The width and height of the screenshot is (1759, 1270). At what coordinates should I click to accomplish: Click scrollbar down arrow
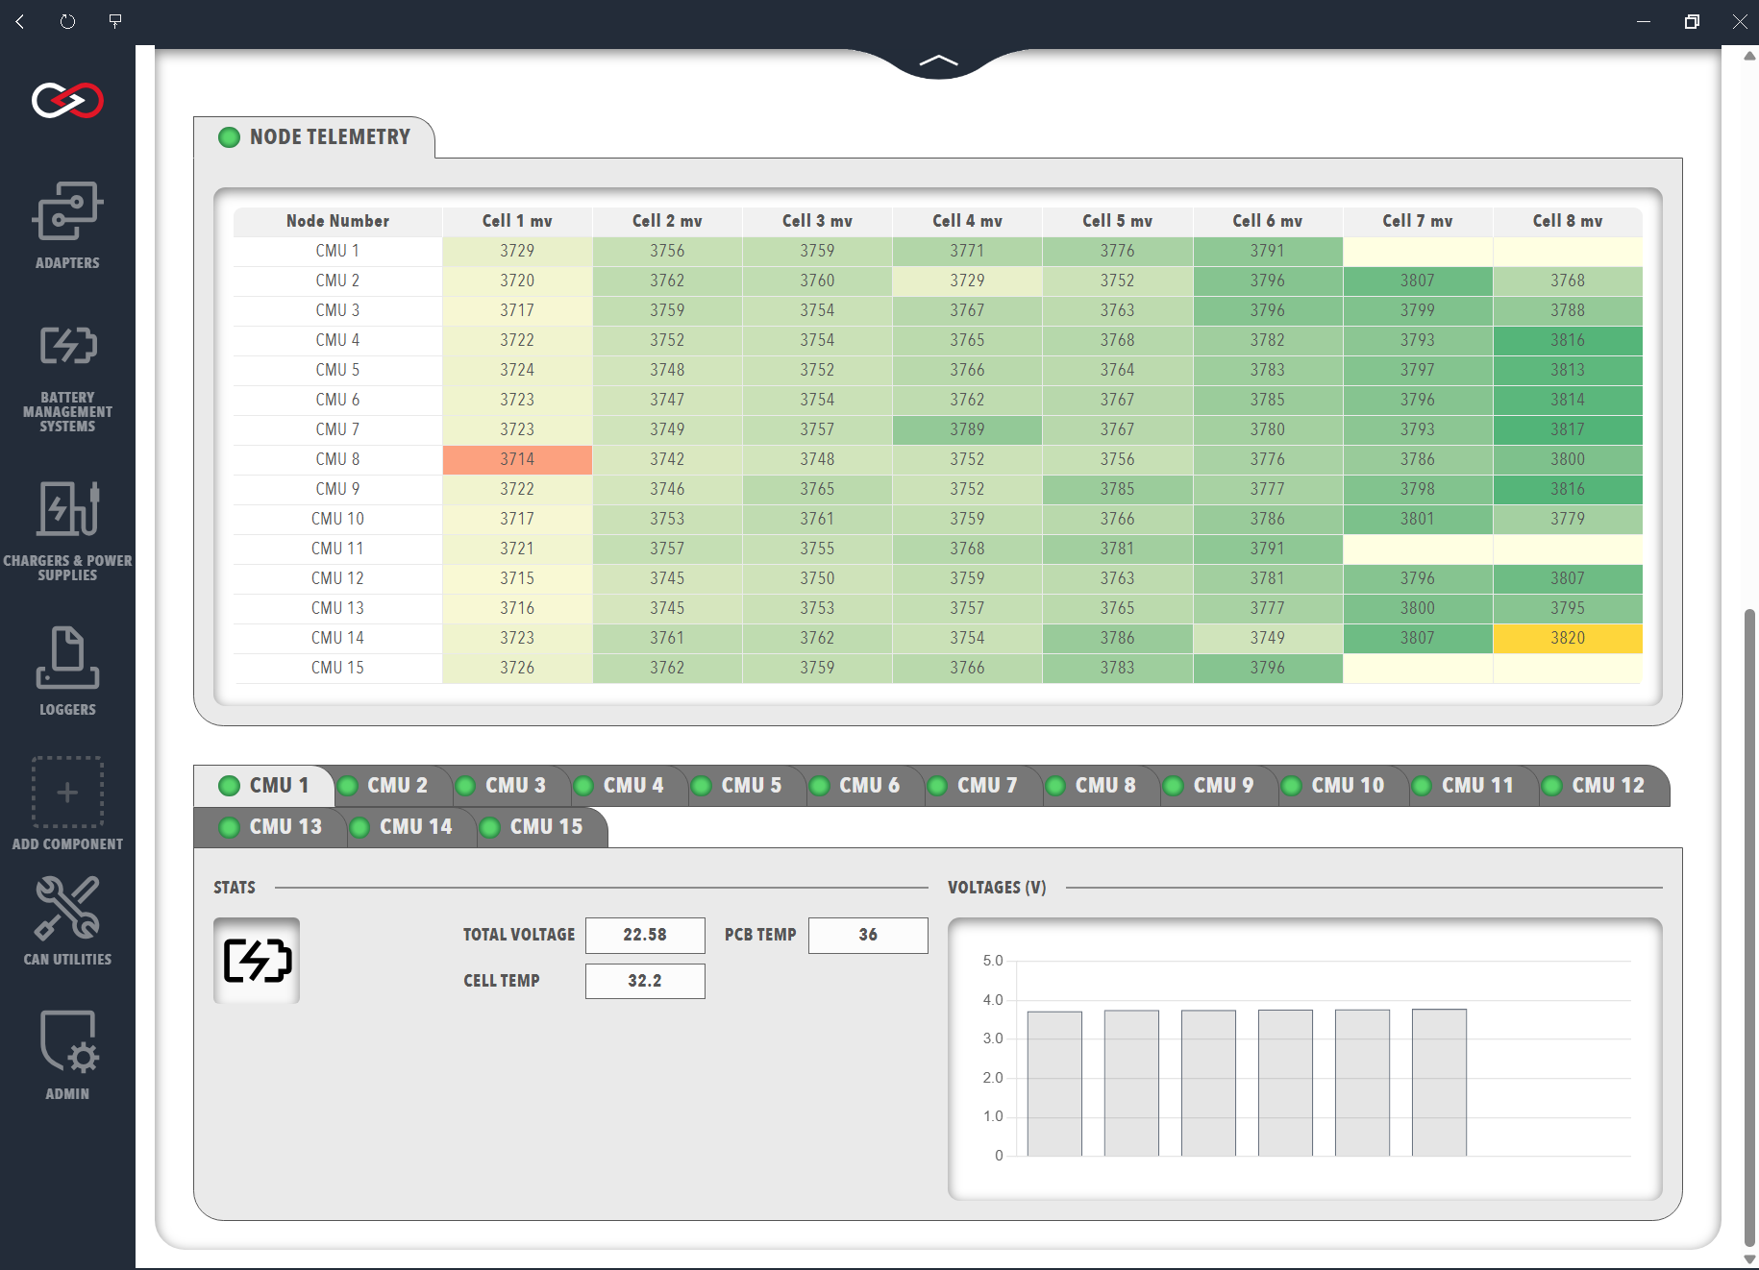click(x=1749, y=1259)
